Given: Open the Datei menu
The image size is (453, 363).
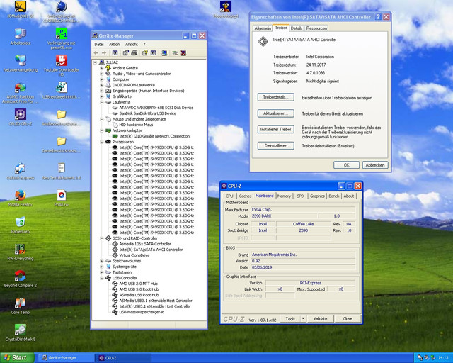Looking at the screenshot, I should point(99,44).
